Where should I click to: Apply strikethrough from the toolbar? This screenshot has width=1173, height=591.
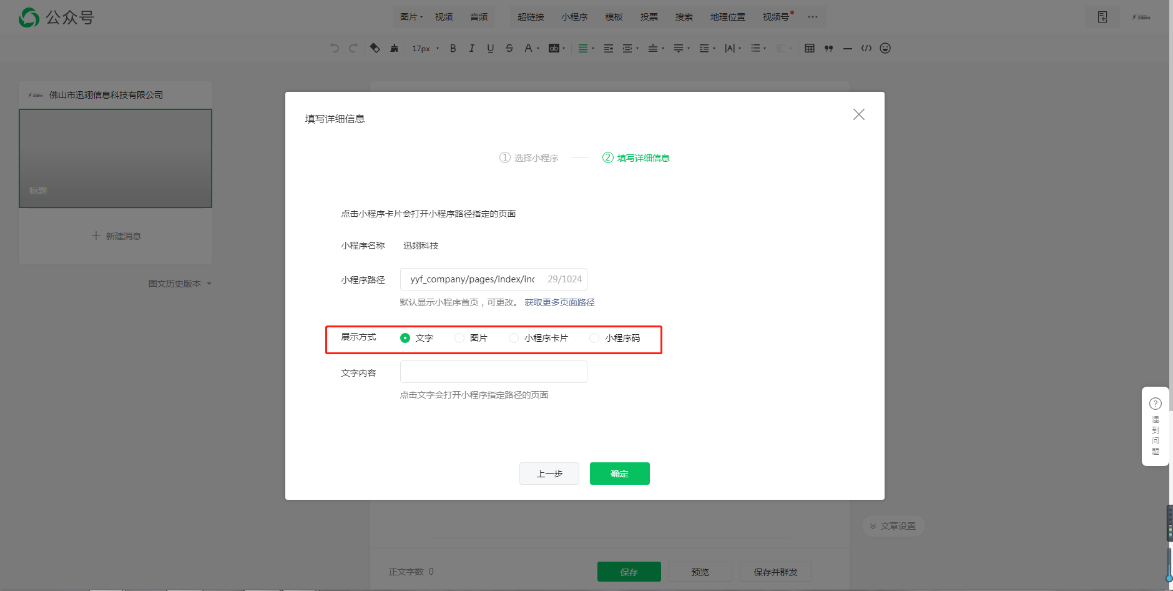(509, 49)
